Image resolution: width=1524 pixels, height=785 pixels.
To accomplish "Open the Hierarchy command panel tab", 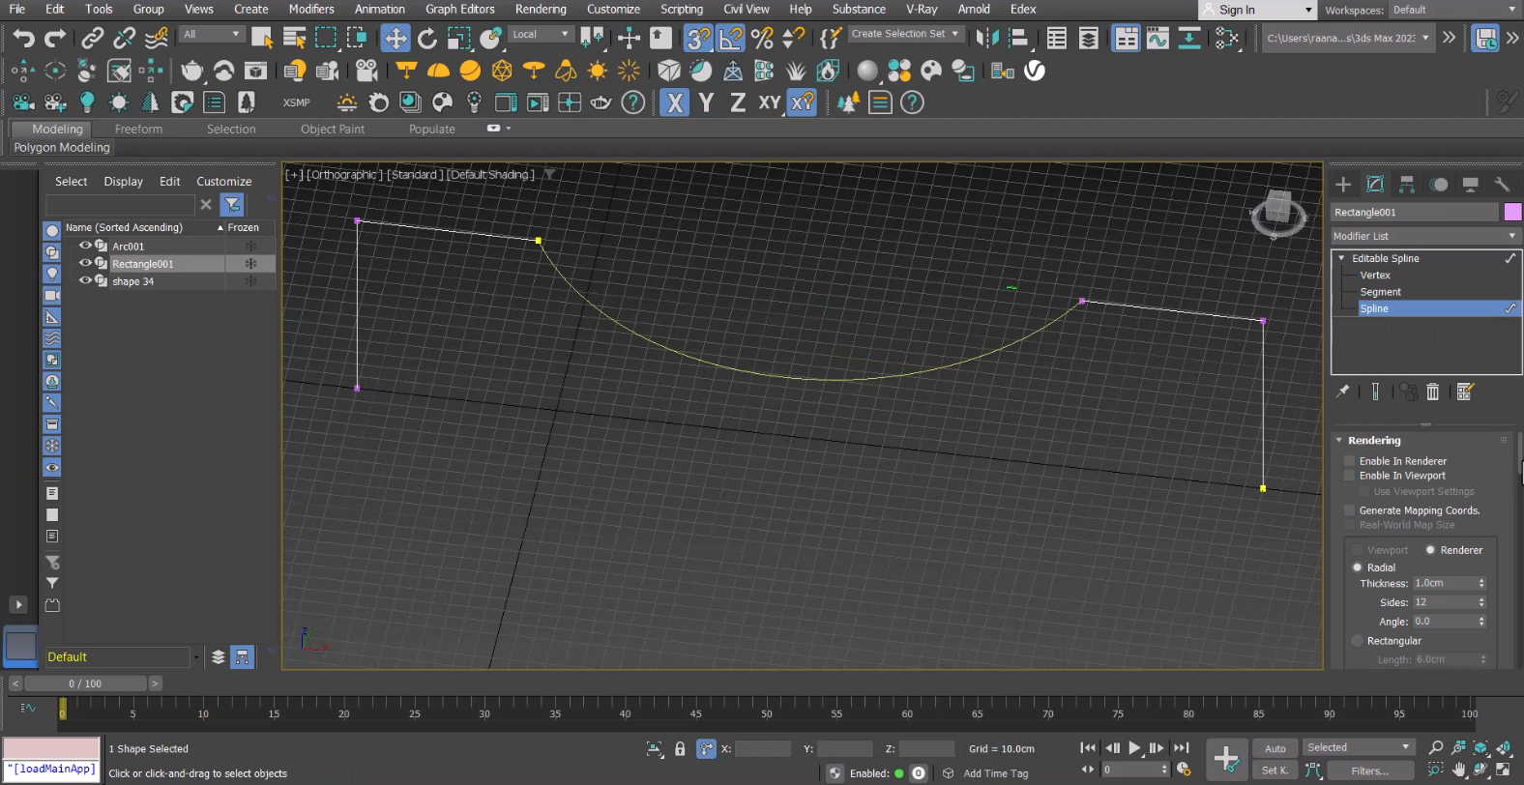I will point(1407,185).
